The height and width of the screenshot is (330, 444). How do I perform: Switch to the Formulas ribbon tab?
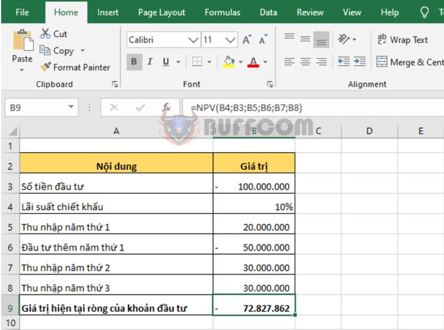point(222,12)
